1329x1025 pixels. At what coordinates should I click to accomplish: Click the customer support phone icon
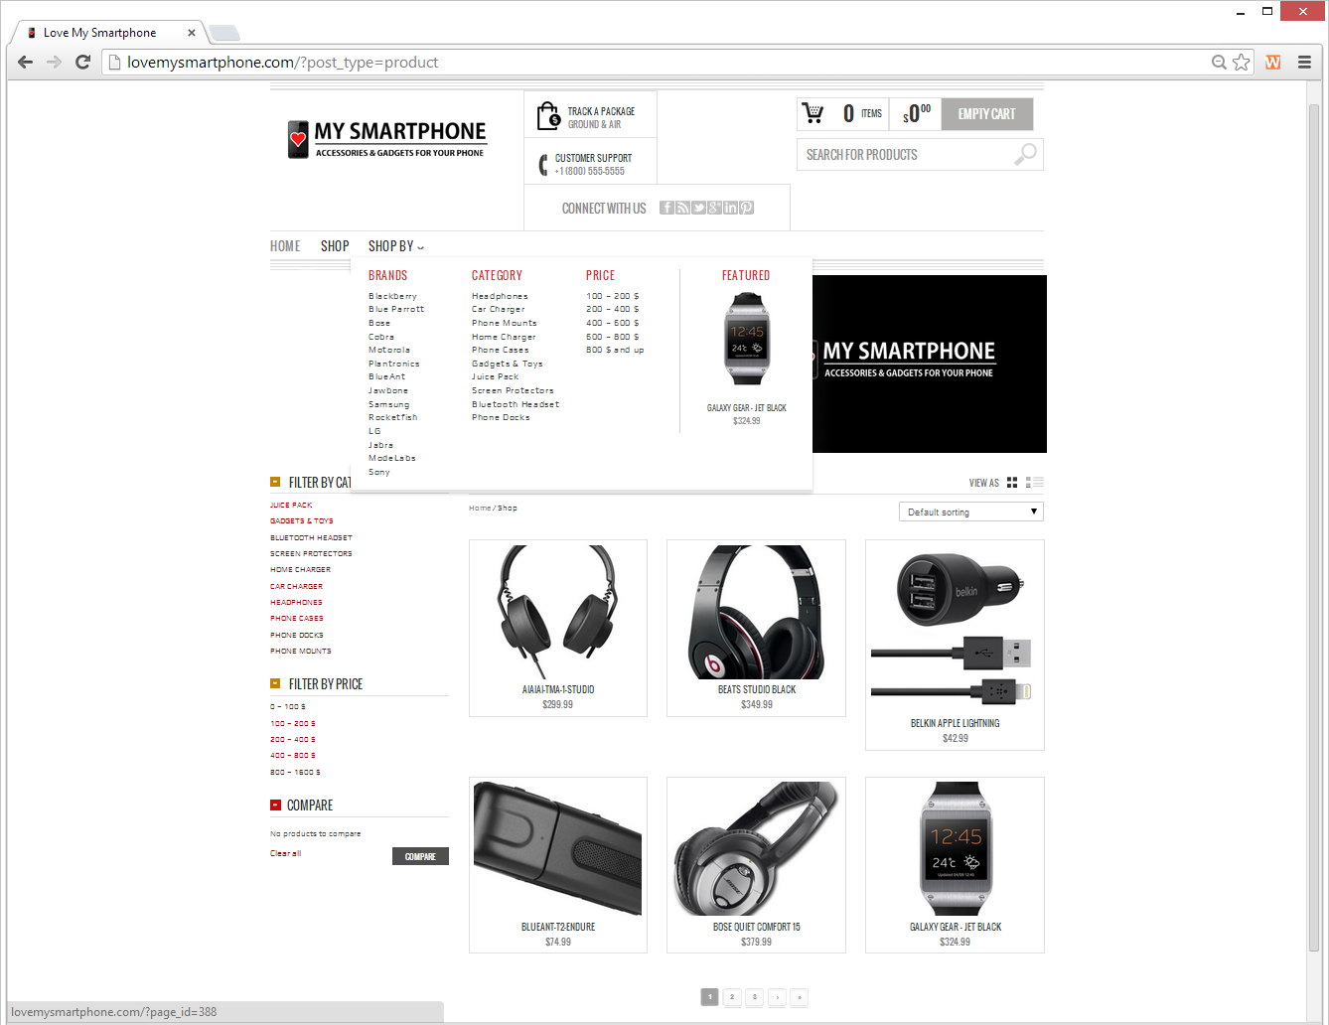543,165
